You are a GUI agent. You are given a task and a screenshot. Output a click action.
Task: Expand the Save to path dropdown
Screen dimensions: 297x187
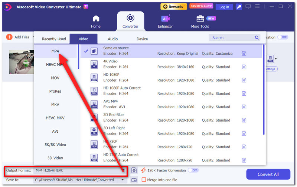click(123, 180)
